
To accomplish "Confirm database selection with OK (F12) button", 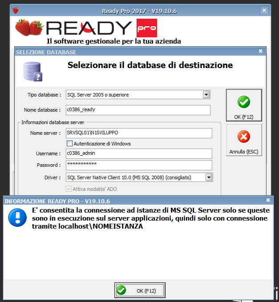I will pyautogui.click(x=244, y=105).
